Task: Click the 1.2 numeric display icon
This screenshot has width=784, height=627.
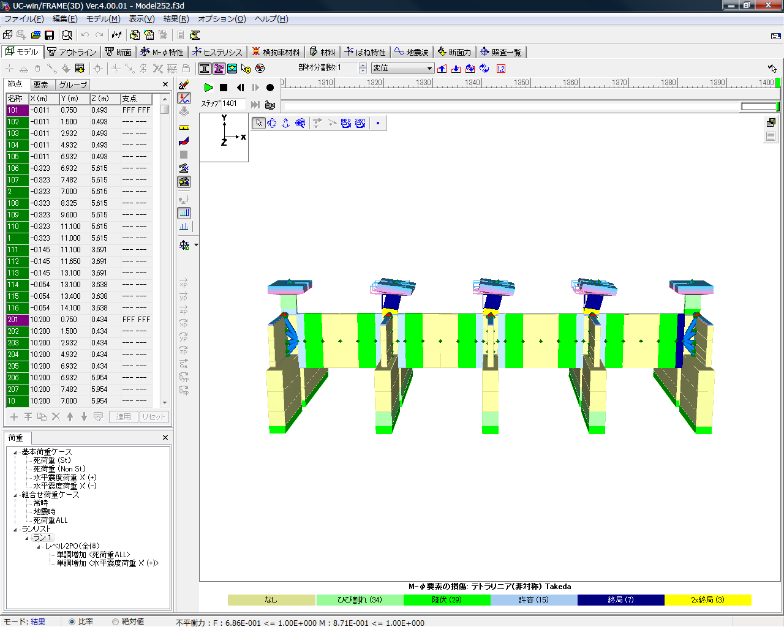Action: tap(501, 69)
